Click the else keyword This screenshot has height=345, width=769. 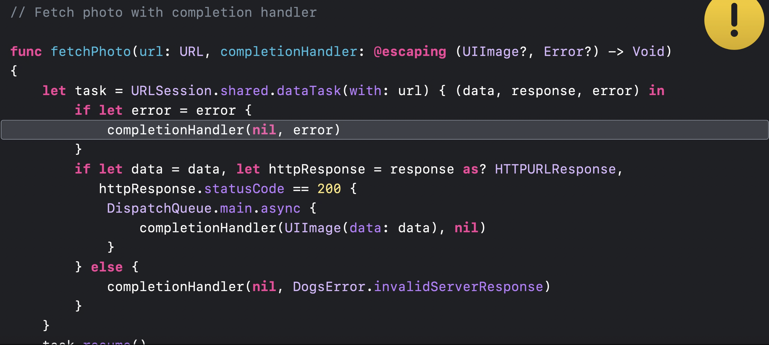tap(107, 267)
